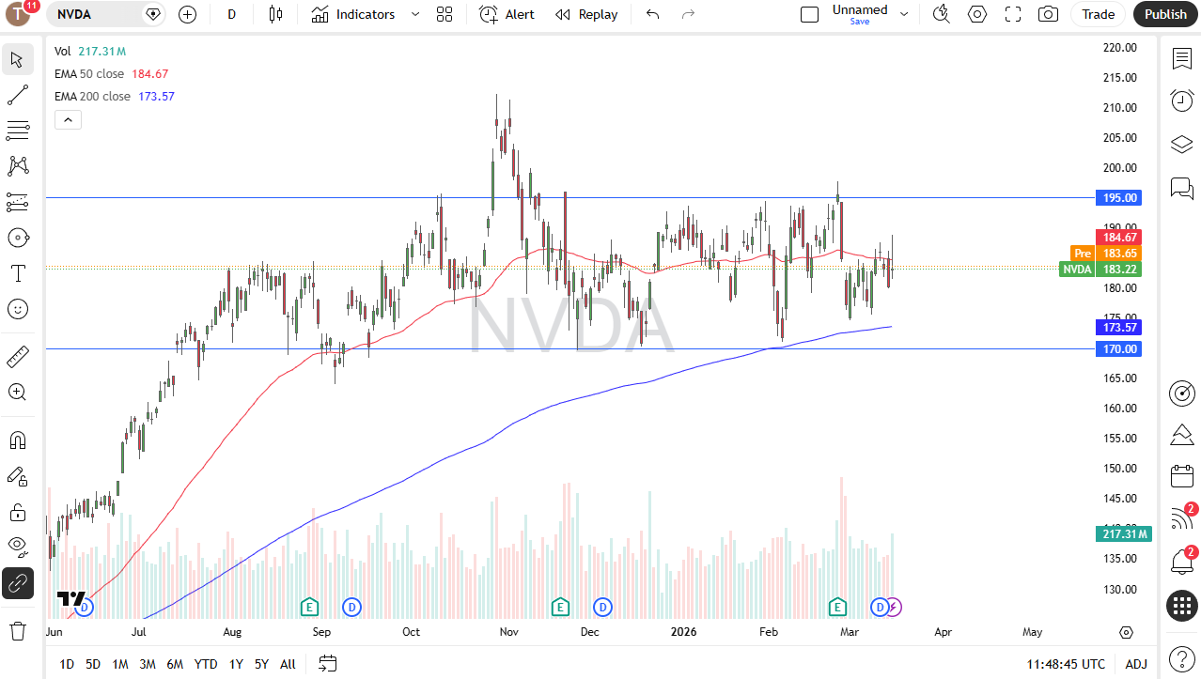Image resolution: width=1201 pixels, height=679 pixels.
Task: Select the YTD time range
Action: 206,664
